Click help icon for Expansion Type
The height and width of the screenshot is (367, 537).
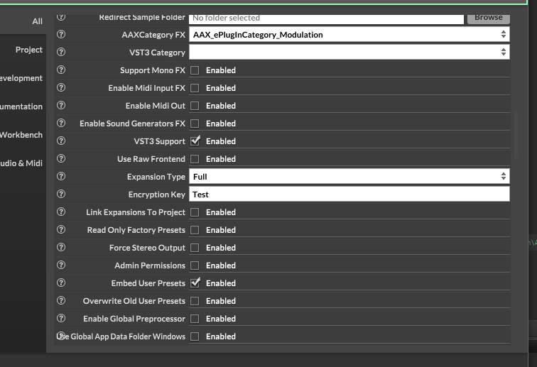pyautogui.click(x=61, y=176)
